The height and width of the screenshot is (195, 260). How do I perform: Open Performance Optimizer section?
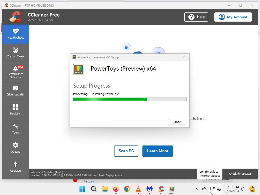click(15, 72)
